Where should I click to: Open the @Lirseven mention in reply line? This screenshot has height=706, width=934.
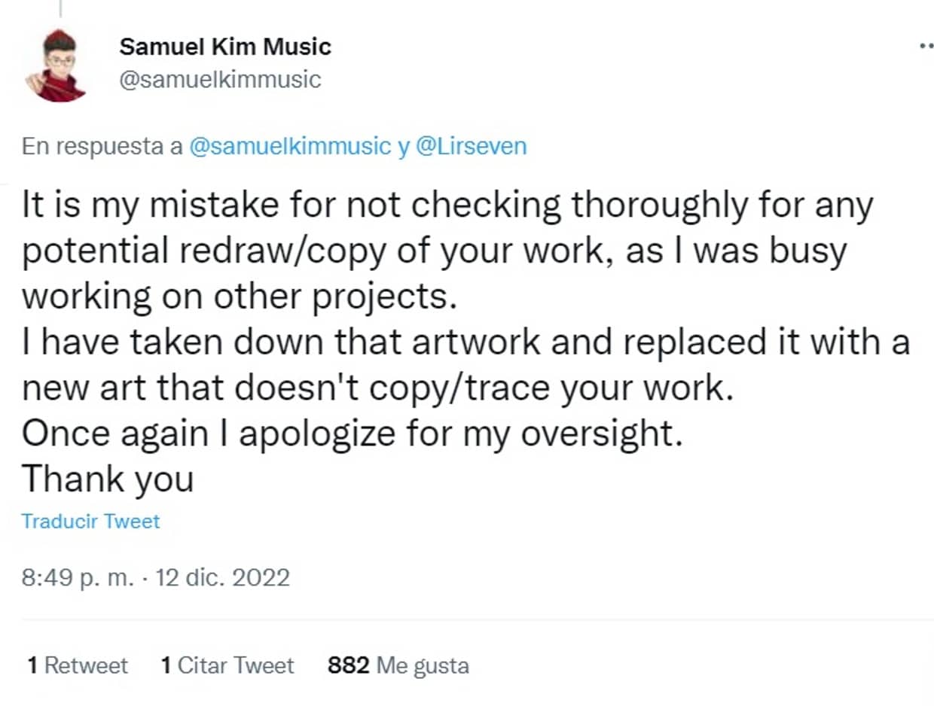tap(471, 146)
